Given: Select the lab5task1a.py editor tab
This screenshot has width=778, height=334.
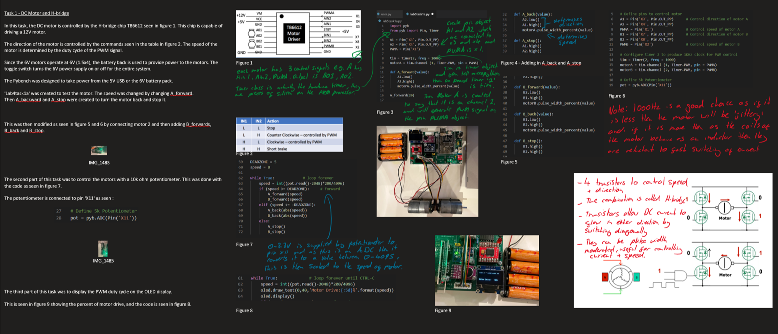Looking at the screenshot, I should (419, 14).
